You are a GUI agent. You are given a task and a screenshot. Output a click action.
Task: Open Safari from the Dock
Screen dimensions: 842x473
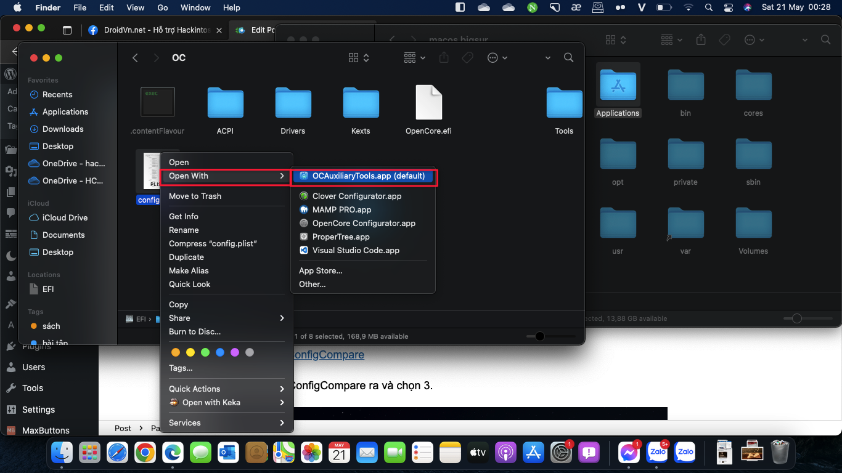117,453
